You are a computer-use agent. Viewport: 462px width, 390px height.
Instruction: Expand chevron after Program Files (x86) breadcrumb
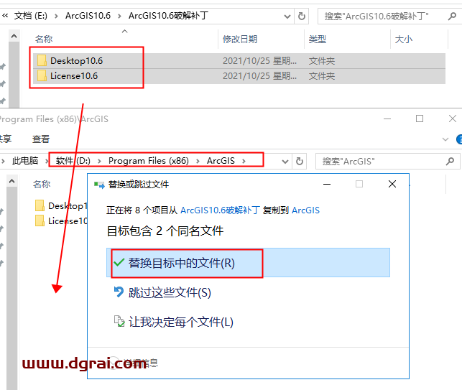[x=198, y=161]
